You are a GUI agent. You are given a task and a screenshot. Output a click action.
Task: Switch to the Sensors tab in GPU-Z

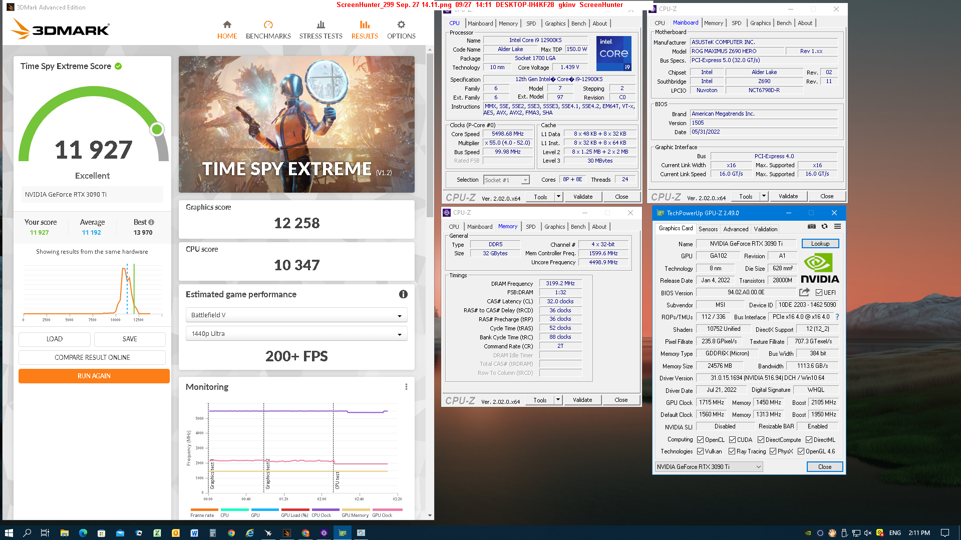pos(708,229)
